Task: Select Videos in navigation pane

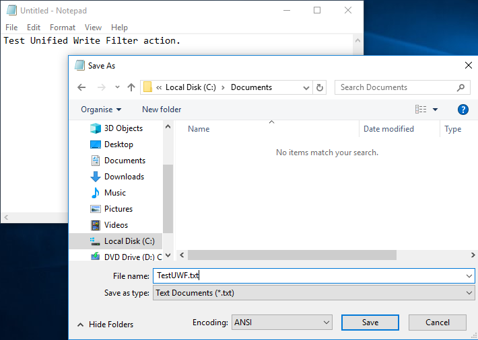Action: [116, 225]
